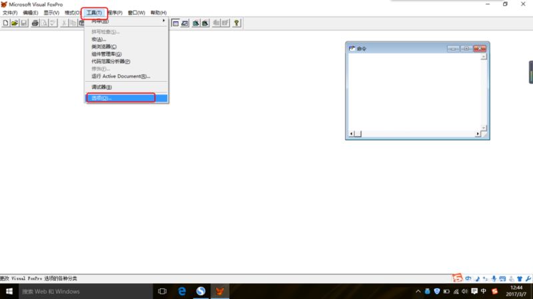Open the Action Center notification icon
Screen dimensions: 533x299
tap(474, 291)
